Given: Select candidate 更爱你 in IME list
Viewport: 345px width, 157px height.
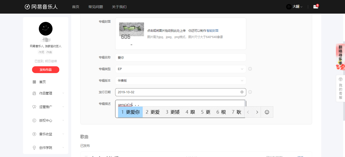Looking at the screenshot, I should pyautogui.click(x=130, y=112).
